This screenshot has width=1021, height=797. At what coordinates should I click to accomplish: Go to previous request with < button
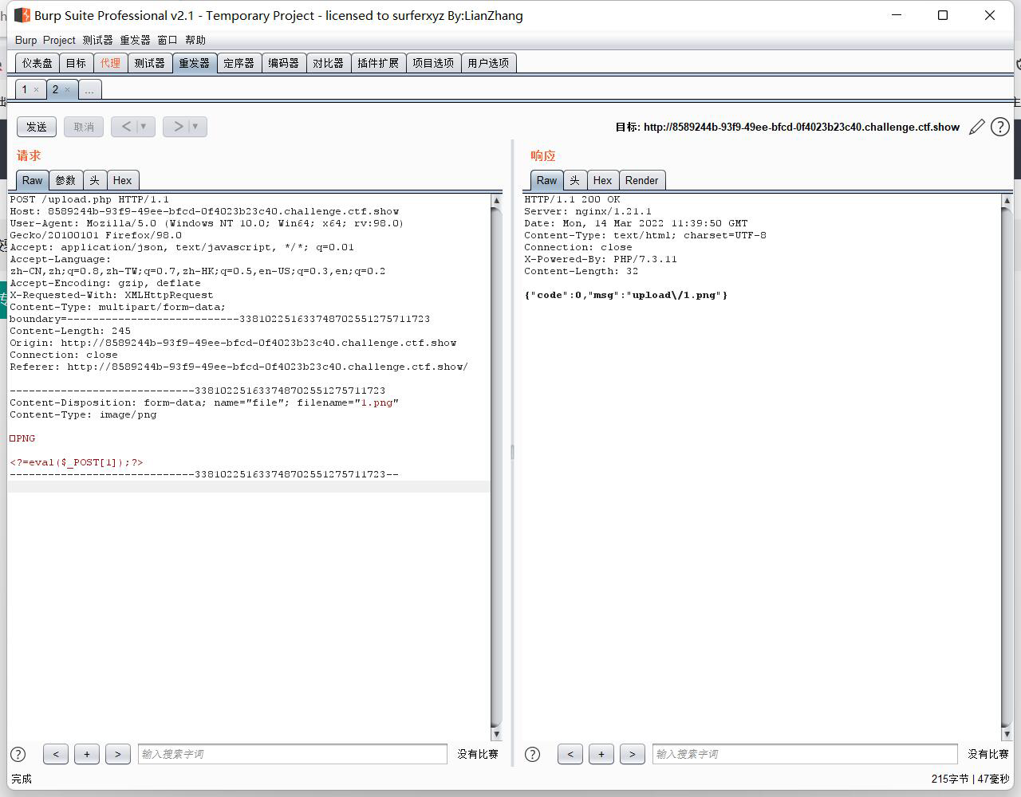(x=126, y=127)
